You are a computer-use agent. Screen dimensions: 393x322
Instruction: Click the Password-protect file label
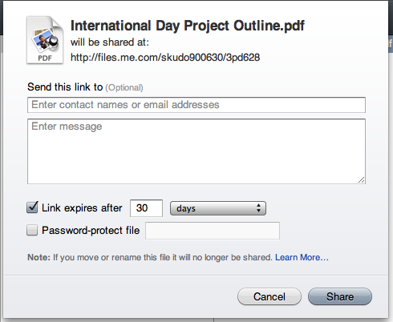[91, 231]
